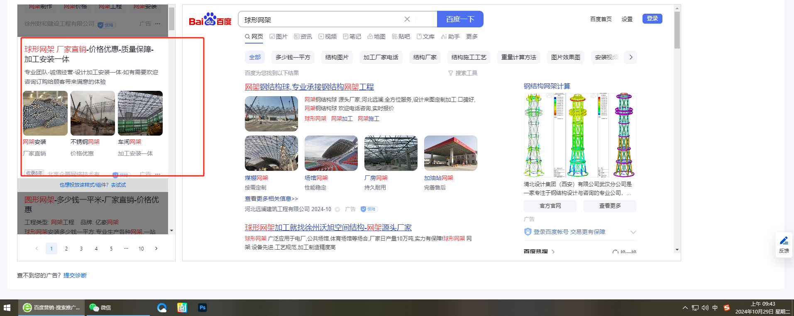
Task: Open the volume control in system tray
Action: point(705,308)
